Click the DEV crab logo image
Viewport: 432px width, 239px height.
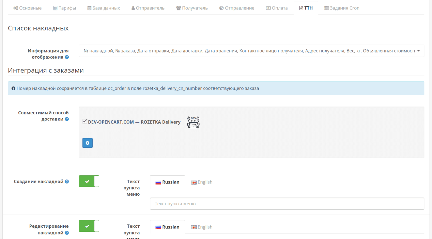pyautogui.click(x=193, y=122)
